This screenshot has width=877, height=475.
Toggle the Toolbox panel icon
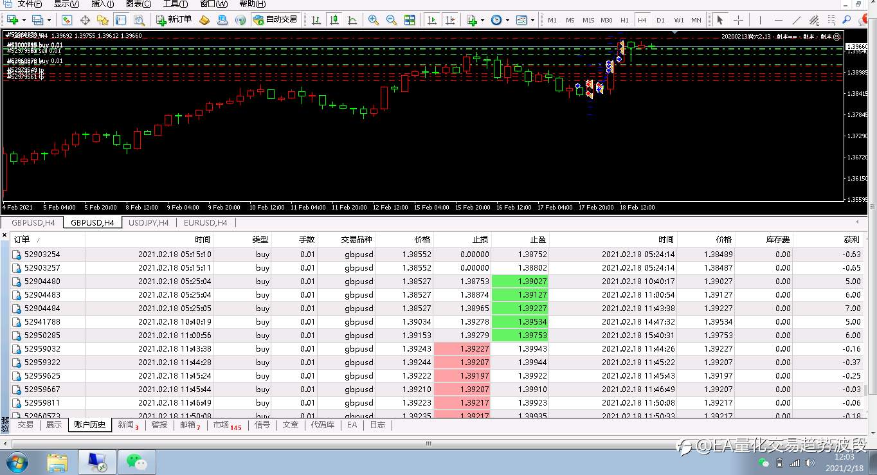(x=120, y=20)
